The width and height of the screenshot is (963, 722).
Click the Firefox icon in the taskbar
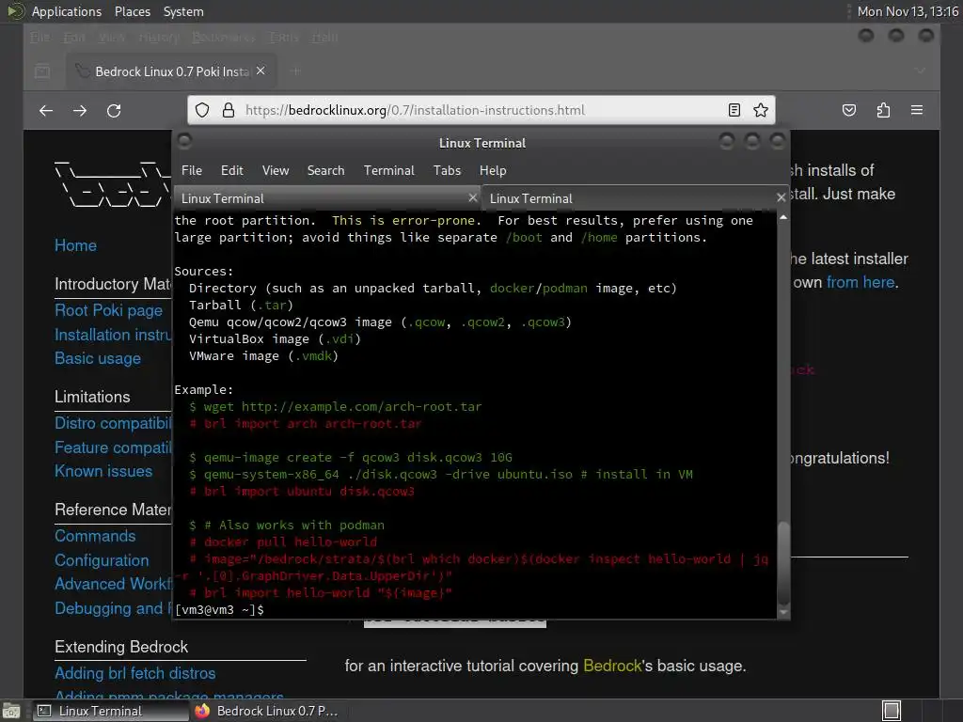[x=202, y=711]
